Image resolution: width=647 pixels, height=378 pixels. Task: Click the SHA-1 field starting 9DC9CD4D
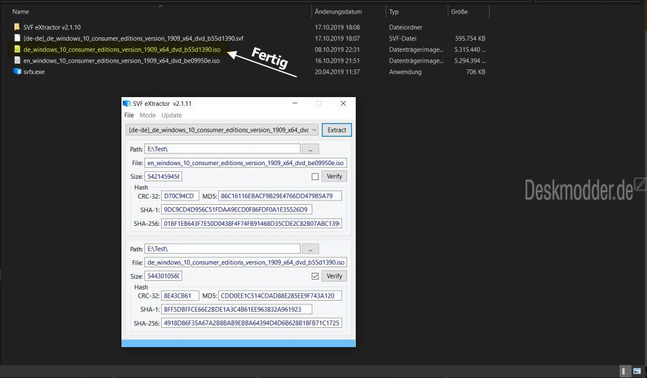pyautogui.click(x=237, y=210)
